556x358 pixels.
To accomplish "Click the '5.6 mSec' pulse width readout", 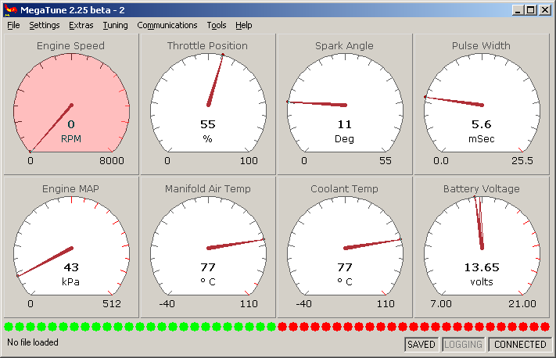I will 482,131.
